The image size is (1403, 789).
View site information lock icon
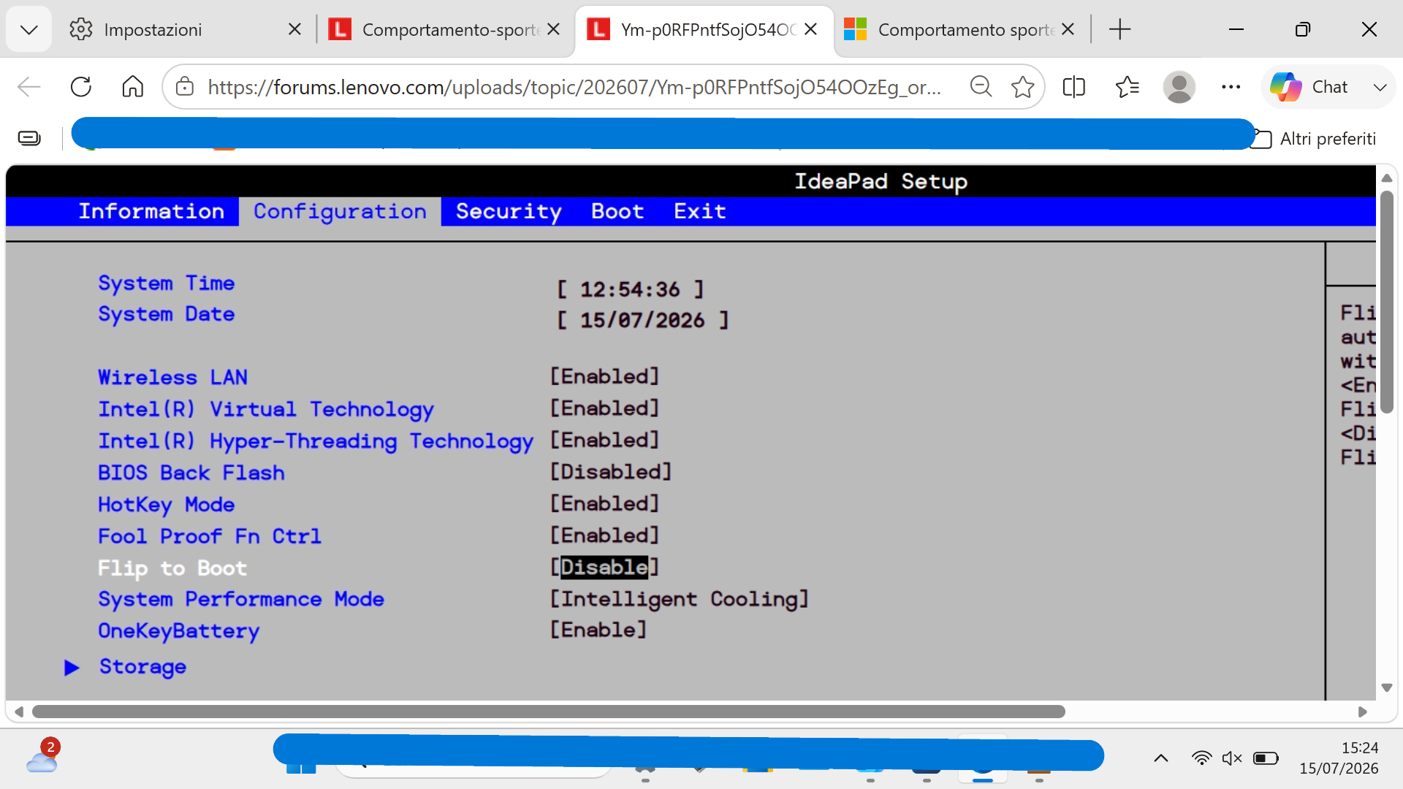tap(185, 87)
